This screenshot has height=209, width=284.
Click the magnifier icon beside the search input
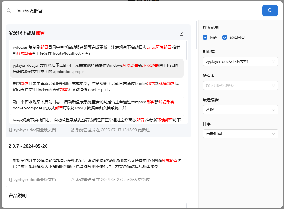coord(9,11)
